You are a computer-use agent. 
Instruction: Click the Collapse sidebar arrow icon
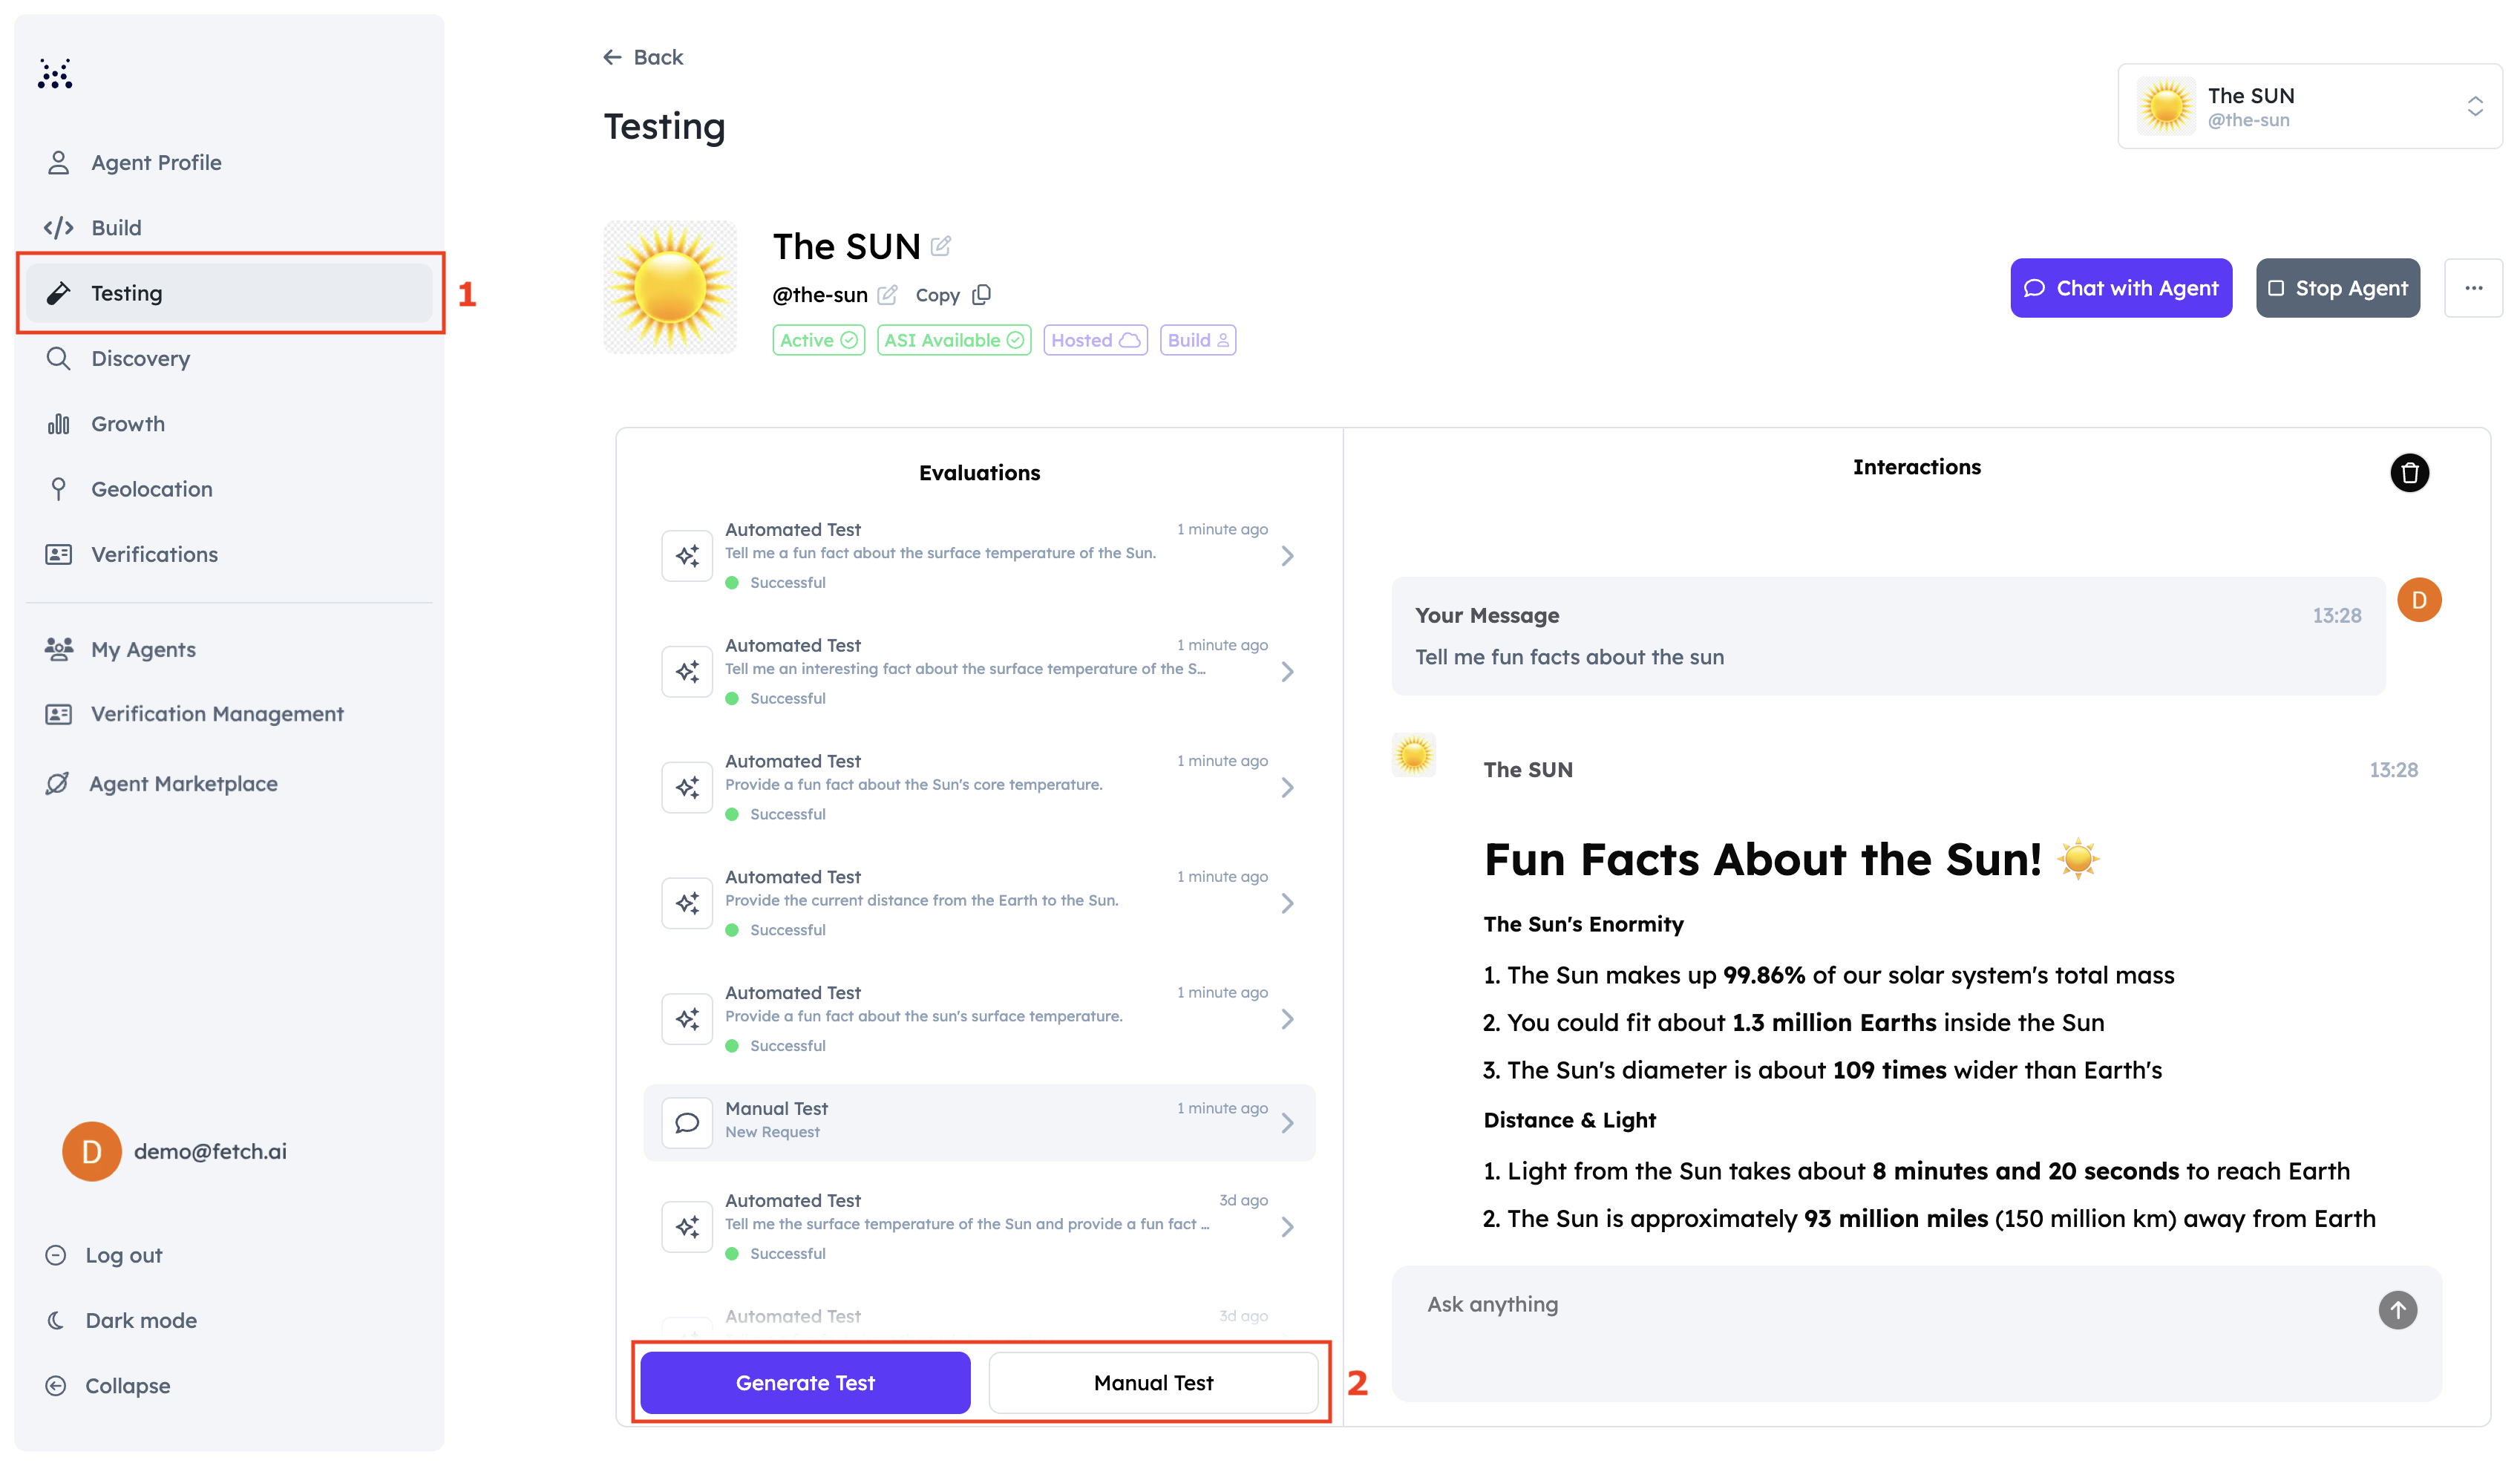pos(56,1385)
